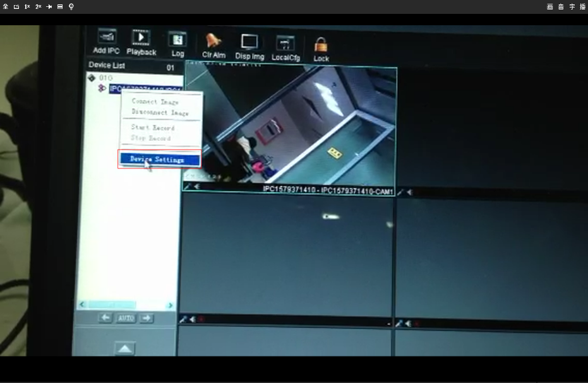The image size is (588, 383).
Task: Click the 1x speed icon in top bar
Action: click(27, 6)
